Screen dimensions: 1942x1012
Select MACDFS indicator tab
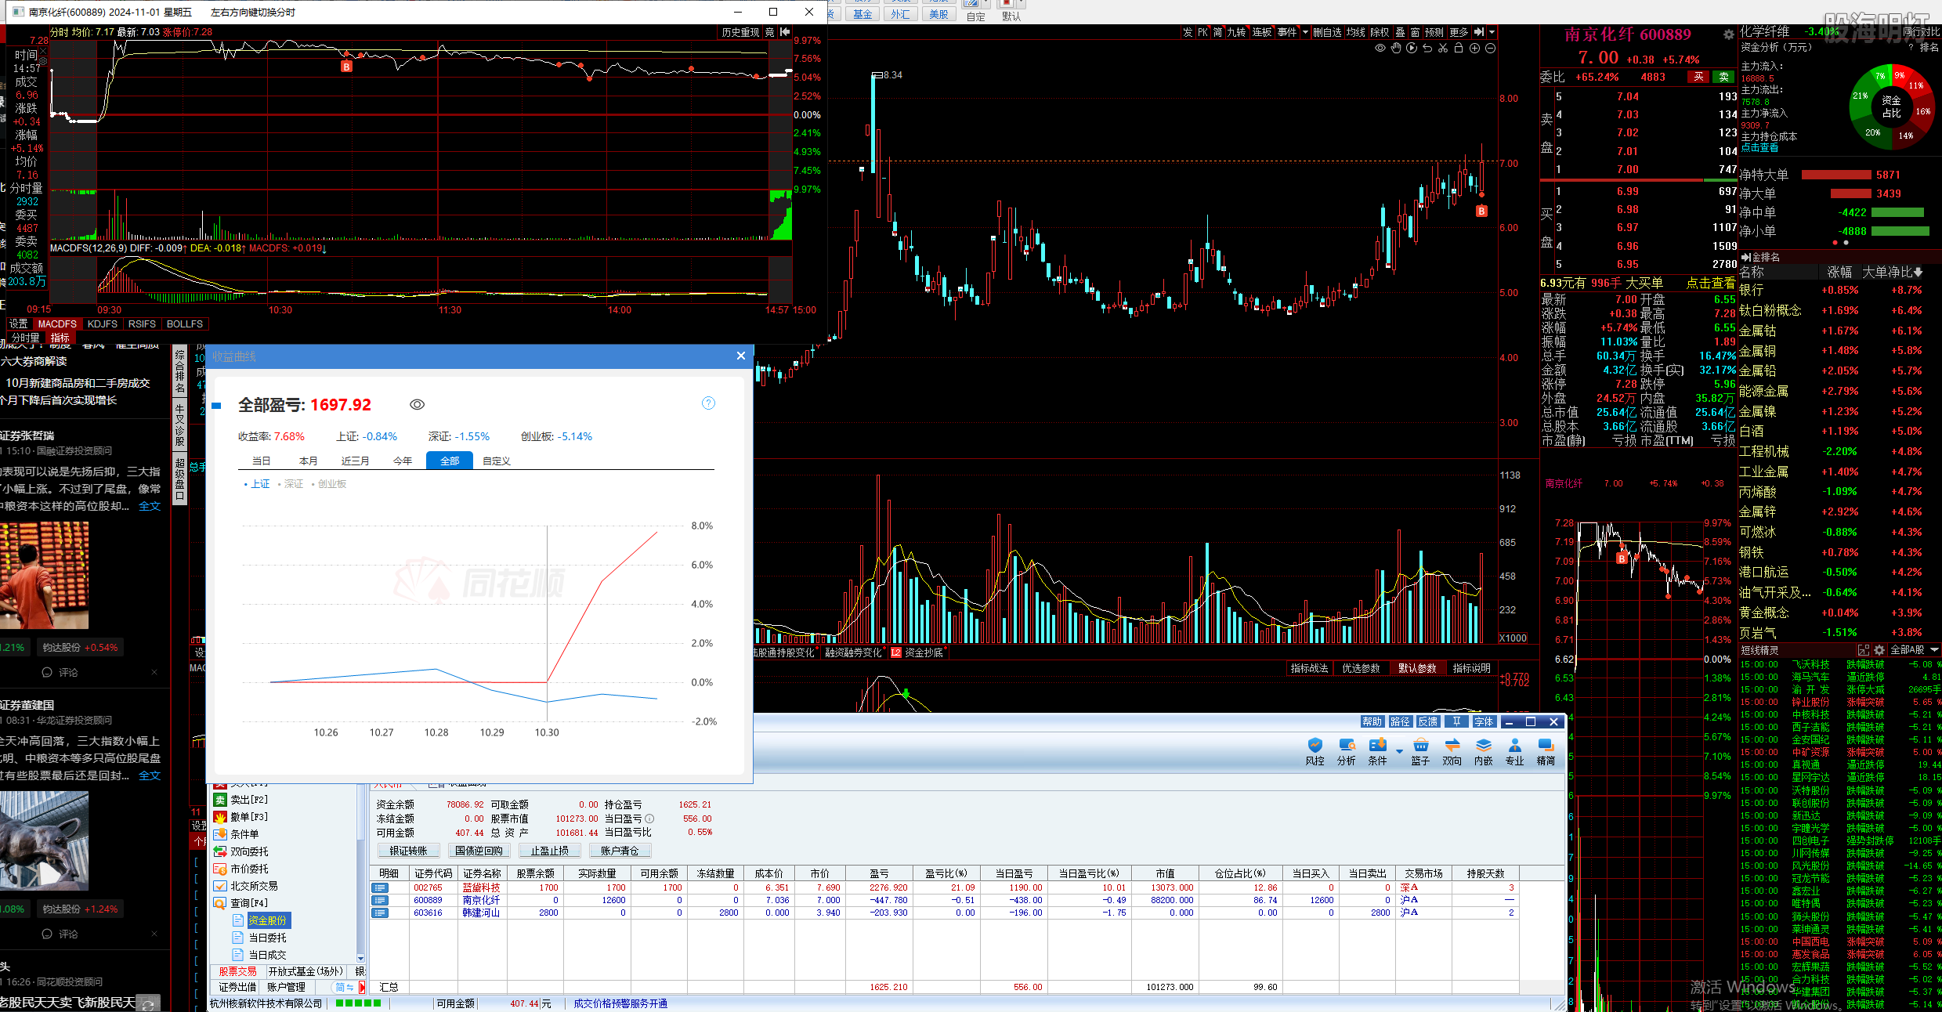57,323
